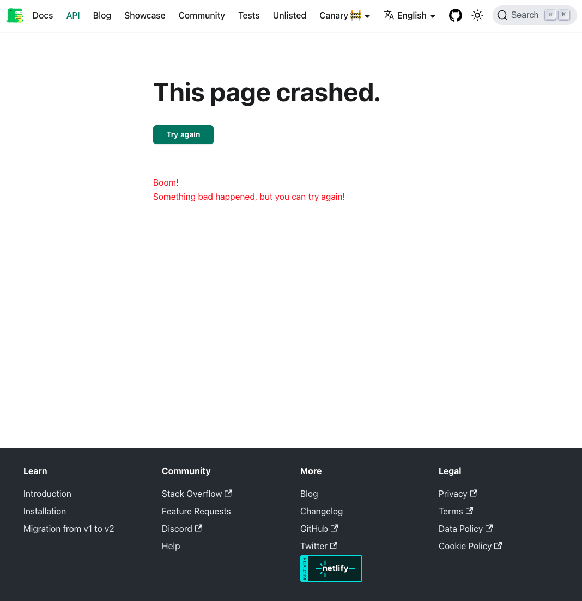Click the red Boom! error text

click(166, 182)
